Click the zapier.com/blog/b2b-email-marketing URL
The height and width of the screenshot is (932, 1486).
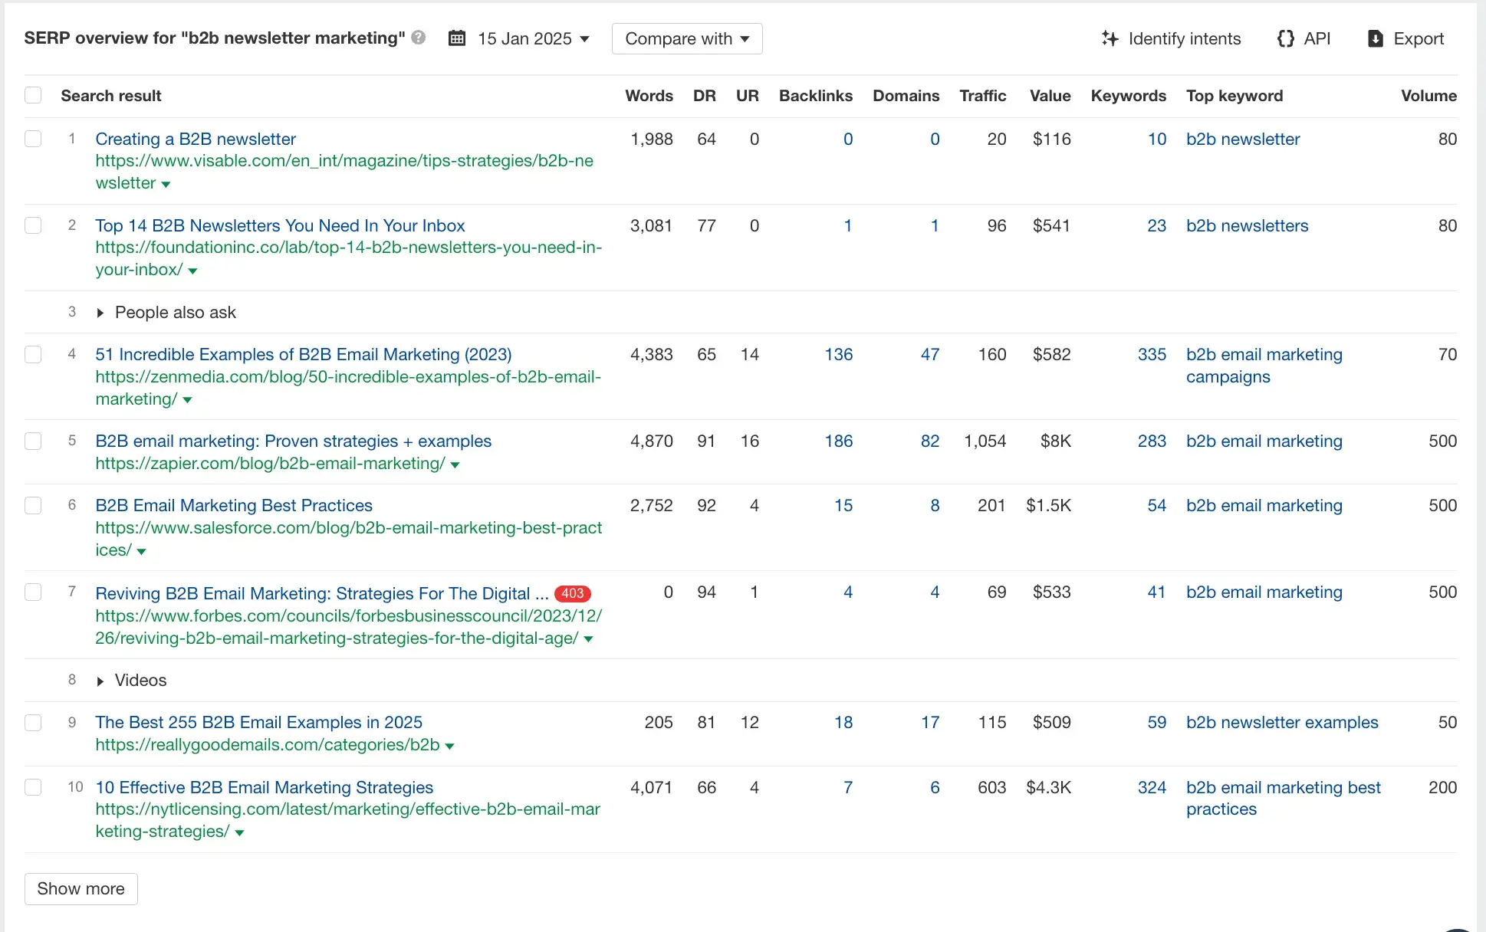tap(270, 463)
